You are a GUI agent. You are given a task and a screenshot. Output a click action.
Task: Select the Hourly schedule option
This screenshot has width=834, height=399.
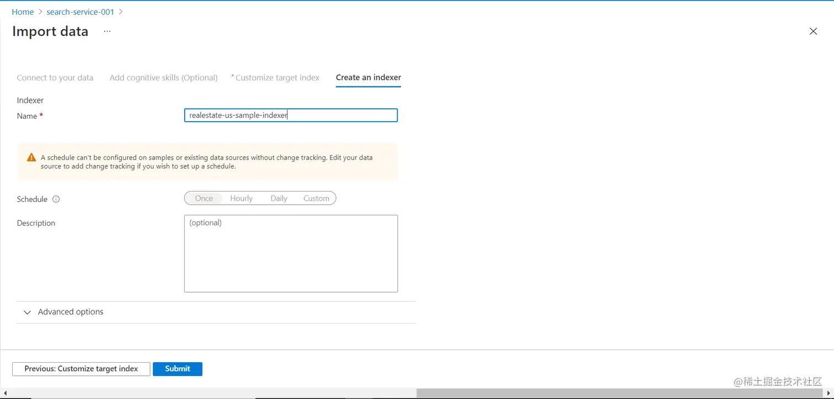coord(241,198)
